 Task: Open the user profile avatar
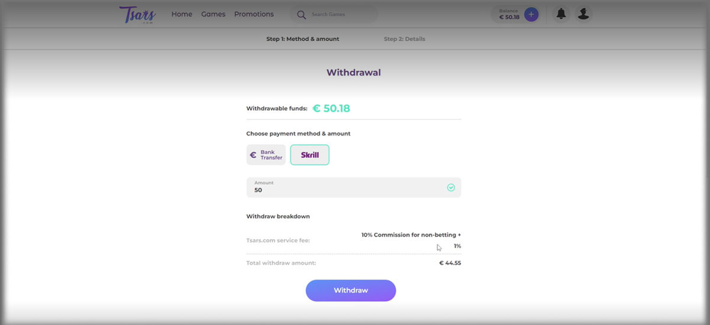[583, 14]
